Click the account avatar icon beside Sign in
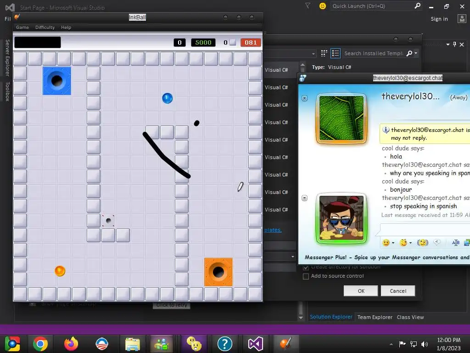 [462, 18]
